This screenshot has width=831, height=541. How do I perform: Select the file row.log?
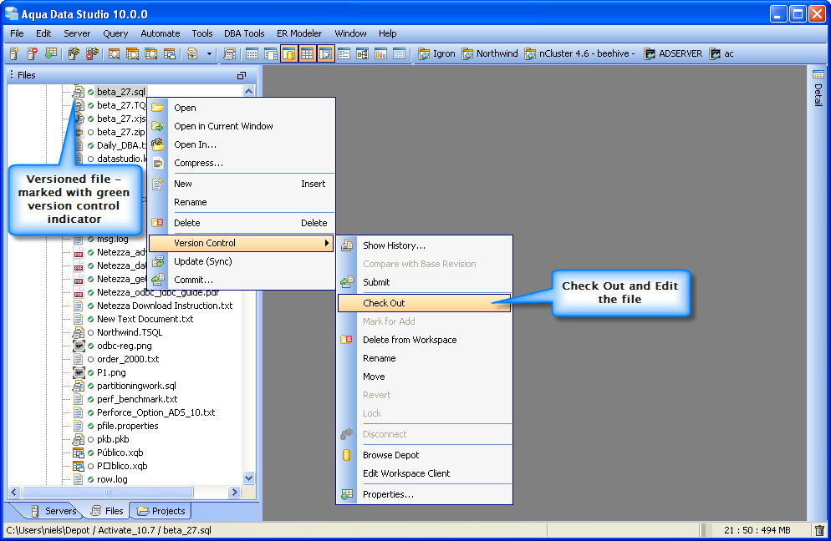click(112, 479)
